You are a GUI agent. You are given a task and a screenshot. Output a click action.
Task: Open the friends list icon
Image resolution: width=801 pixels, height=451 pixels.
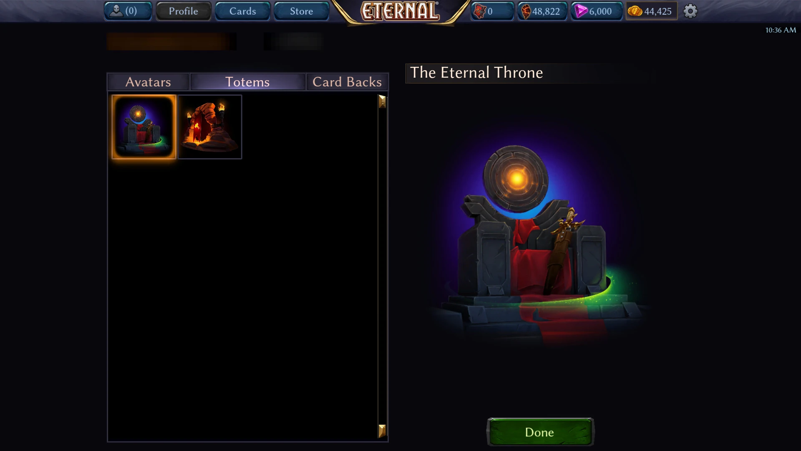click(x=116, y=11)
